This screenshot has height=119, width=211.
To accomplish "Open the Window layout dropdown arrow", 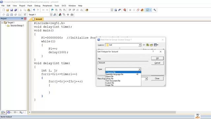I will [x=150, y=10].
